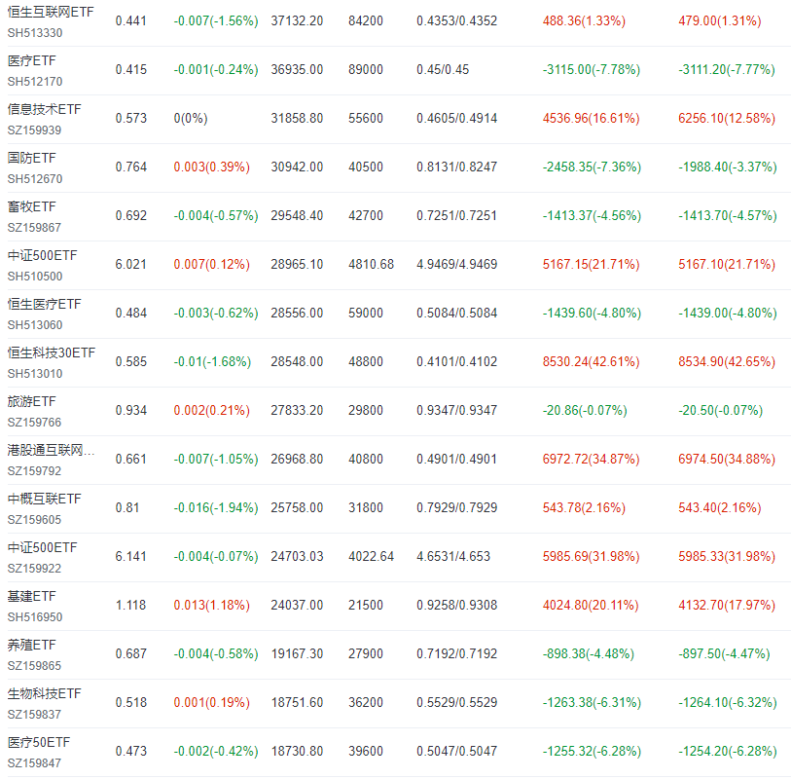Click profit 8530.24(42.61%) value
Image resolution: width=791 pixels, height=779 pixels.
click(x=591, y=362)
